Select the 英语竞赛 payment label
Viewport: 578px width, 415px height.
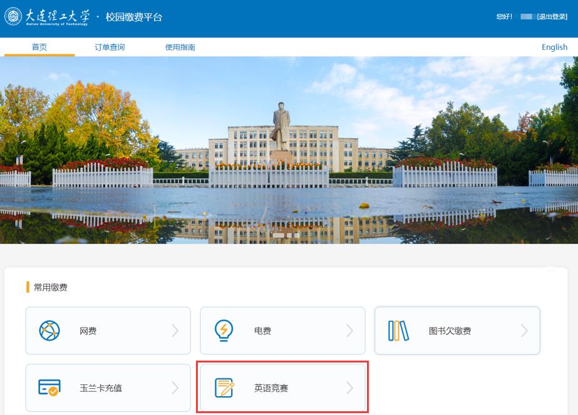click(x=271, y=388)
